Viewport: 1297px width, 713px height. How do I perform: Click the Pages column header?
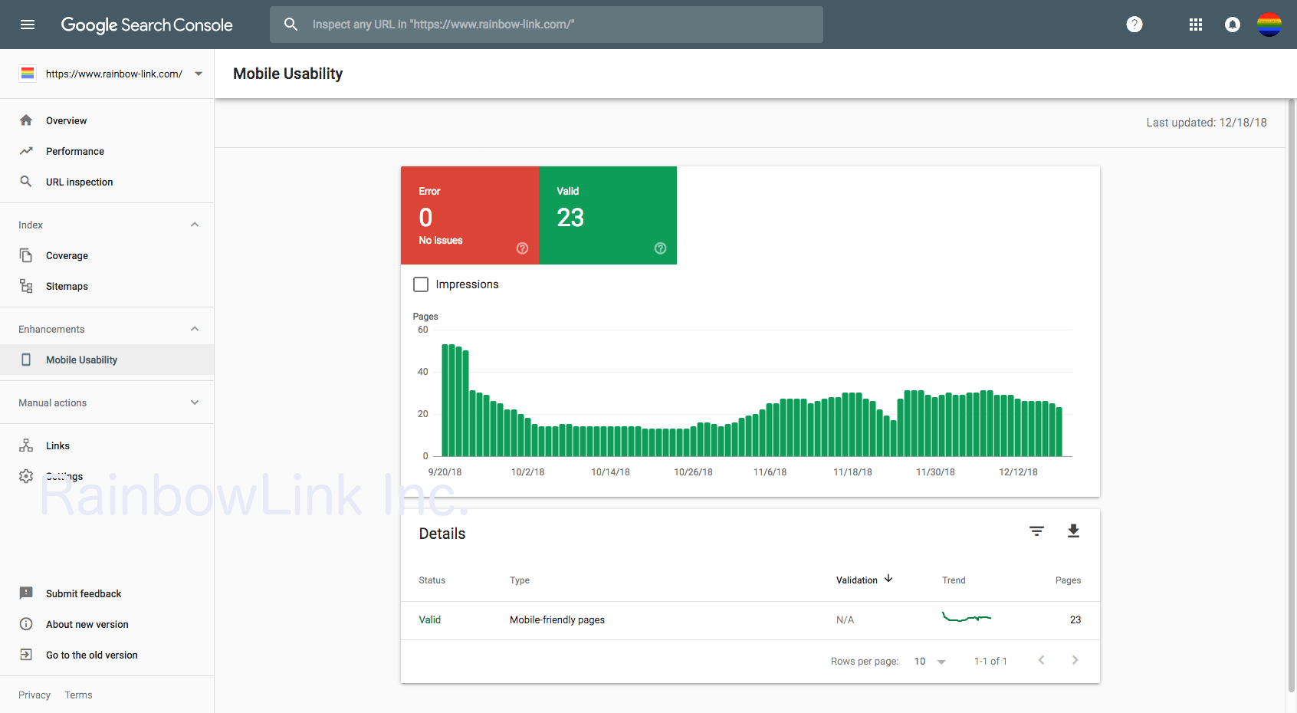click(x=1068, y=580)
